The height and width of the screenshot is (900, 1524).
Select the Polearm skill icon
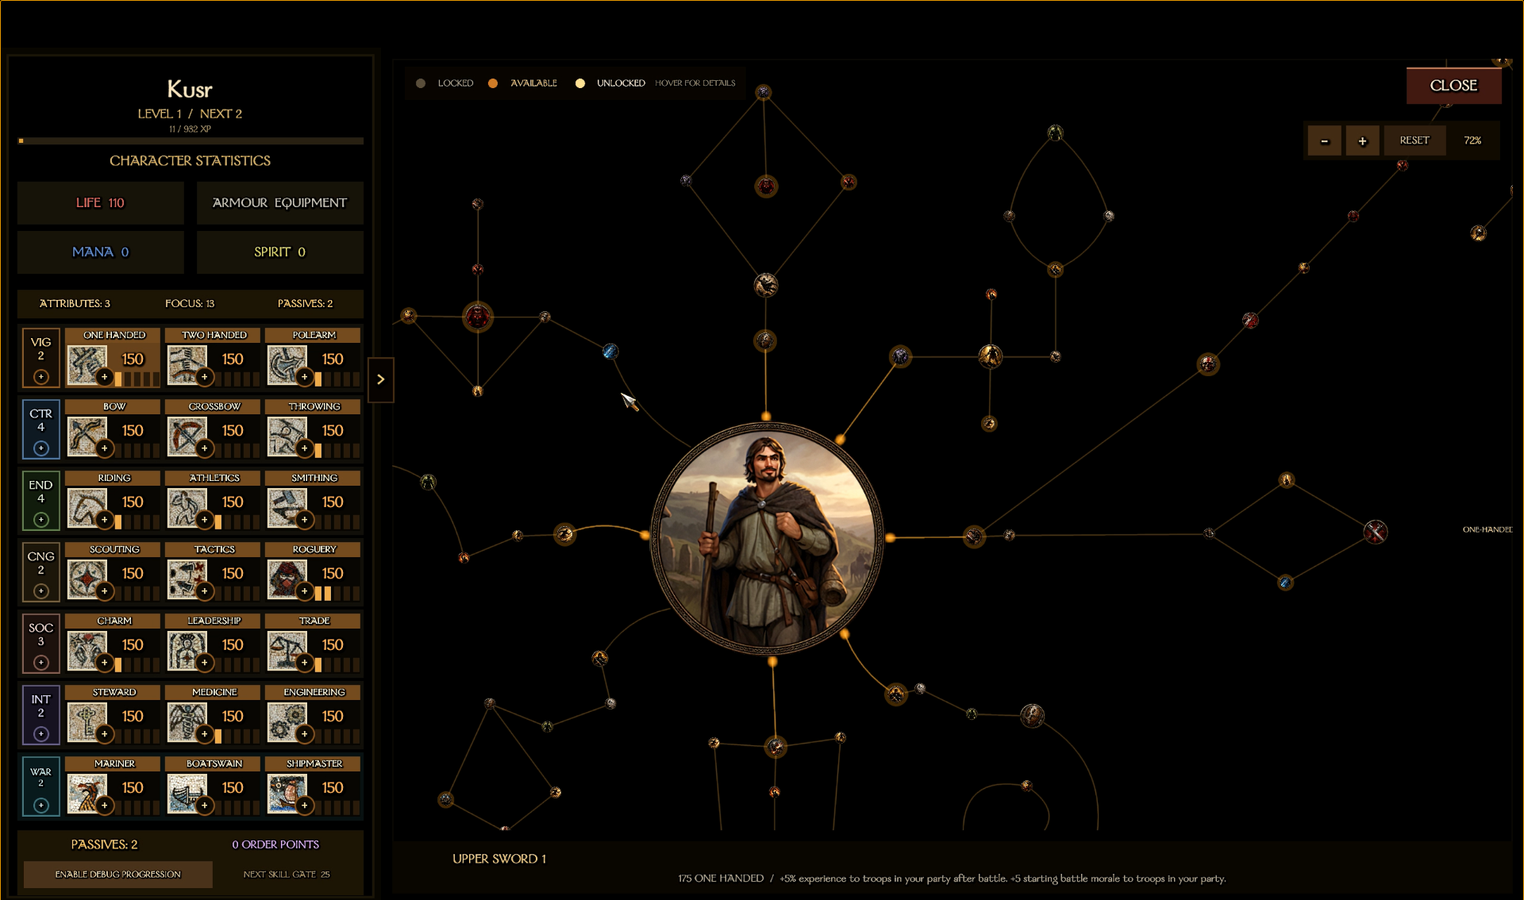point(287,364)
